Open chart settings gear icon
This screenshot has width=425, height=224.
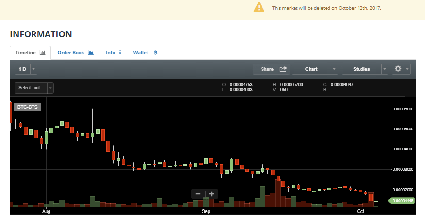[x=398, y=69]
